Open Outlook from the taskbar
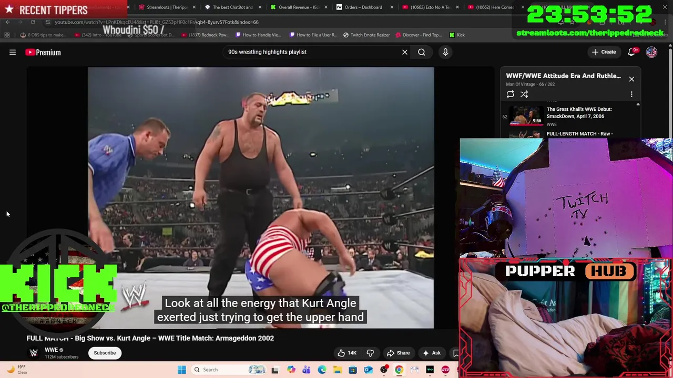673x378 pixels. click(368, 370)
